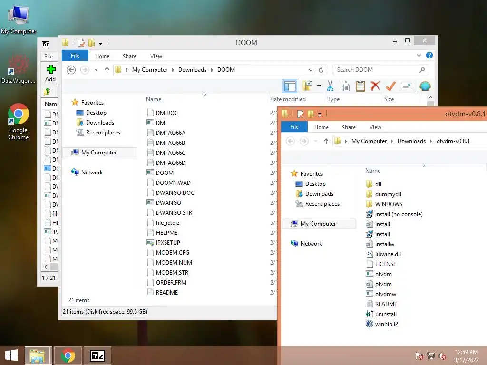Open the Home tab in otvdm-v0.8.1 window
The width and height of the screenshot is (487, 365).
(321, 127)
